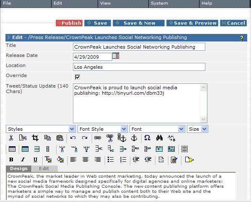Viewport: 251px width, 202px height.
Task: Switch to the Design tab
Action: tap(19, 168)
